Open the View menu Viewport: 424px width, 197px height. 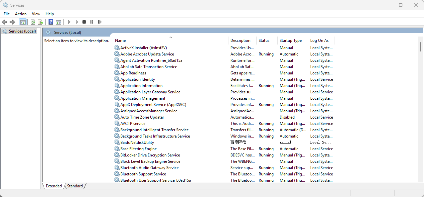coord(36,14)
